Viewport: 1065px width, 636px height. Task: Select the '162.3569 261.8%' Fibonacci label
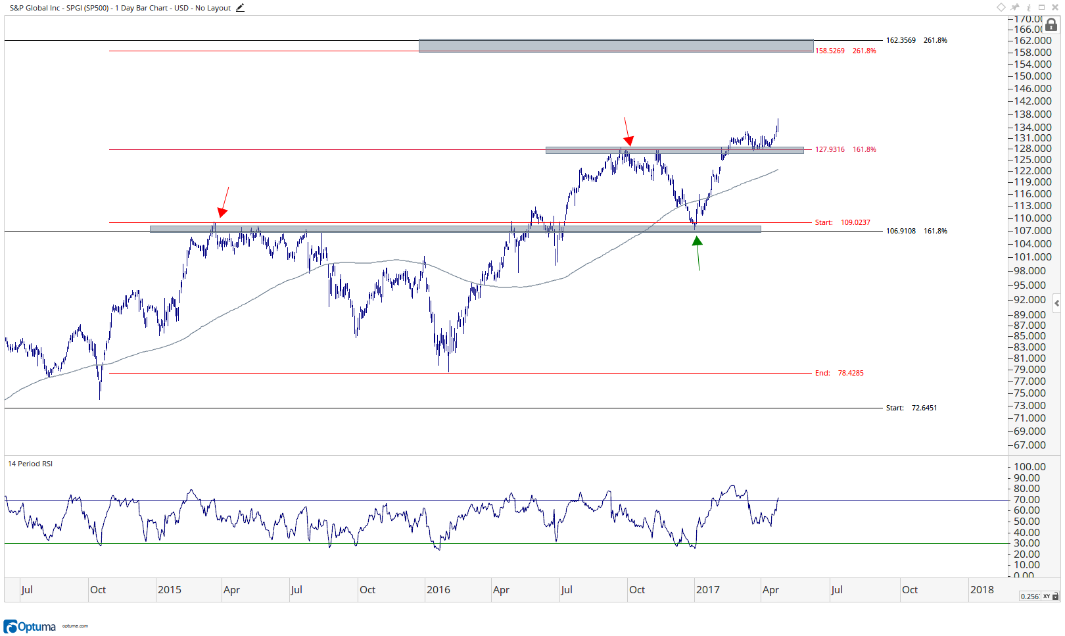pos(916,40)
